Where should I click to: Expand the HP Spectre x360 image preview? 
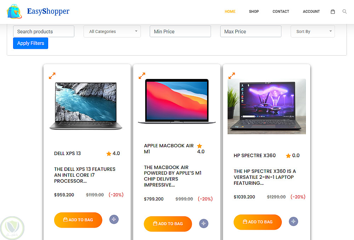[232, 76]
